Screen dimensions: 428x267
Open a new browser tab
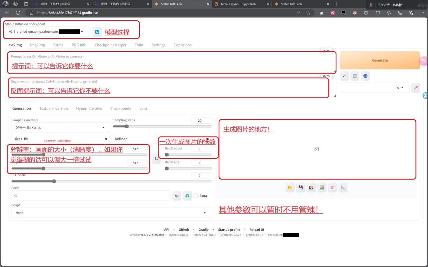336,4
